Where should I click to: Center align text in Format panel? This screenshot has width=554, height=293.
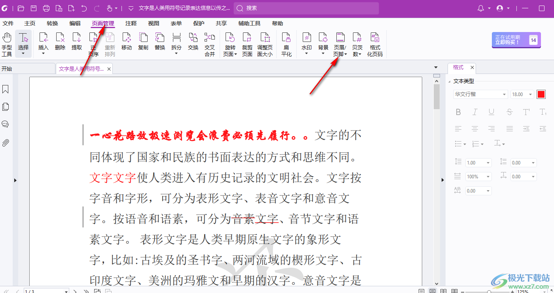click(475, 129)
